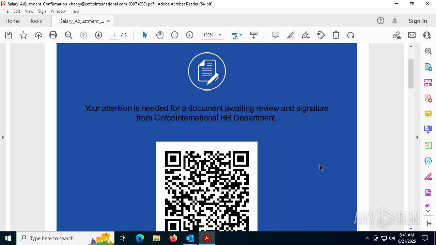
Task: Upload the file to cloud storage
Action: click(38, 35)
